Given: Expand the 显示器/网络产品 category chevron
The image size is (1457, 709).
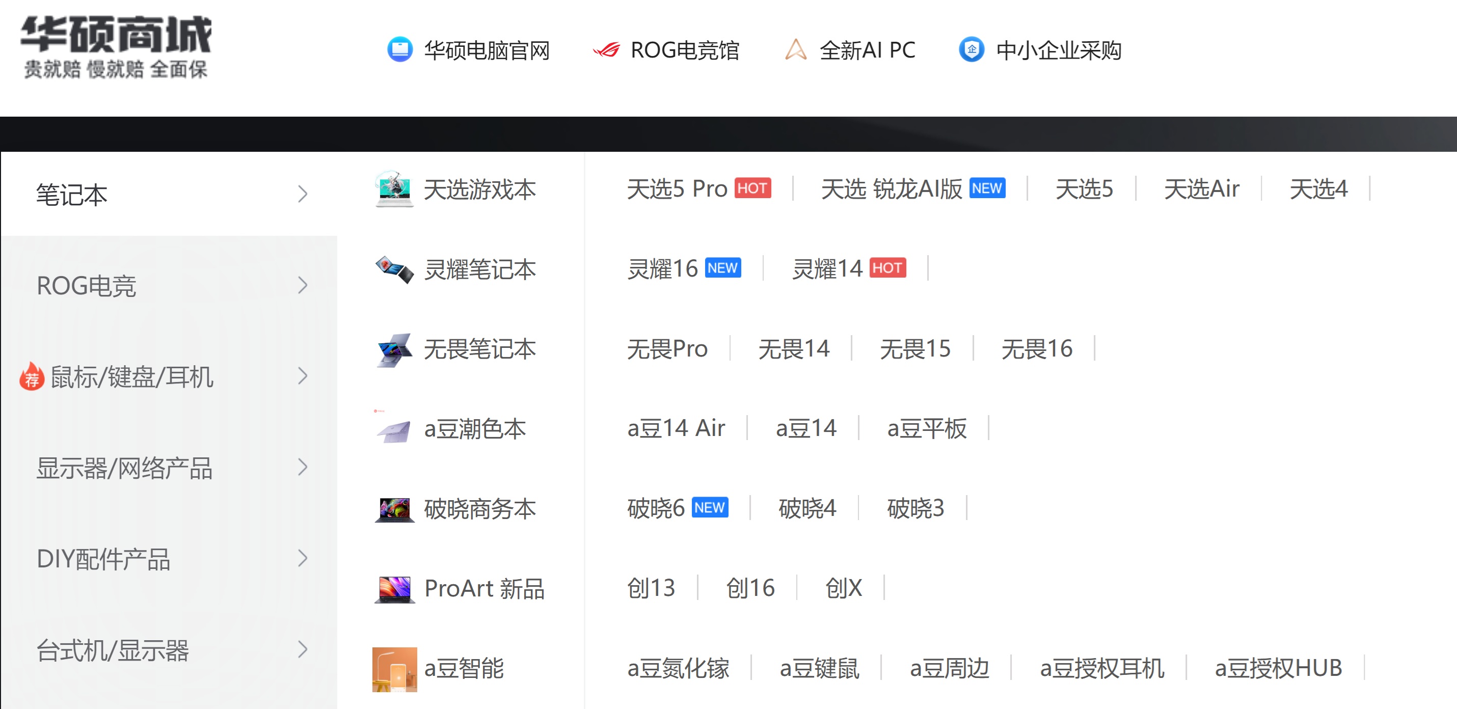Looking at the screenshot, I should pyautogui.click(x=303, y=467).
